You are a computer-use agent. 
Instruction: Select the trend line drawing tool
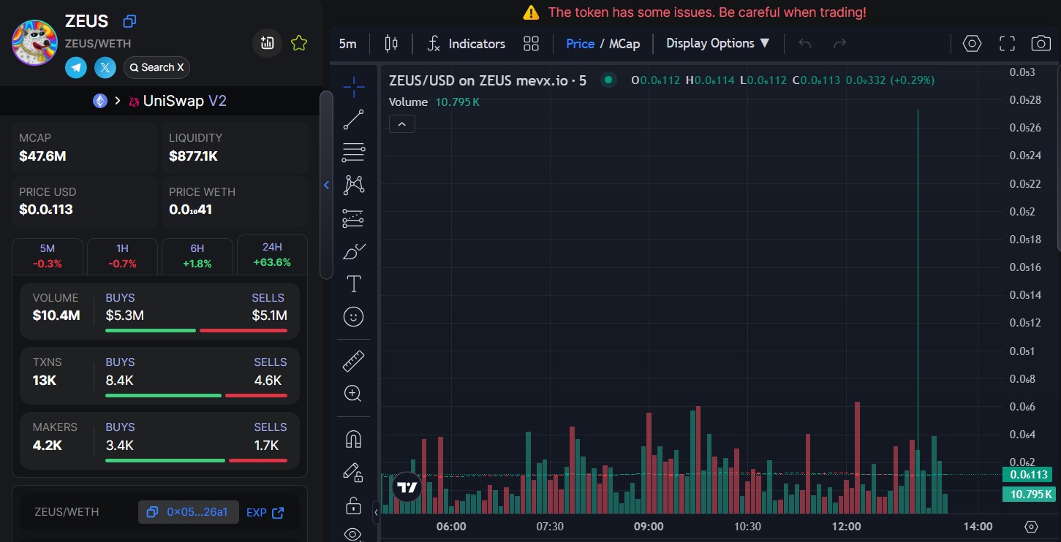(x=353, y=120)
